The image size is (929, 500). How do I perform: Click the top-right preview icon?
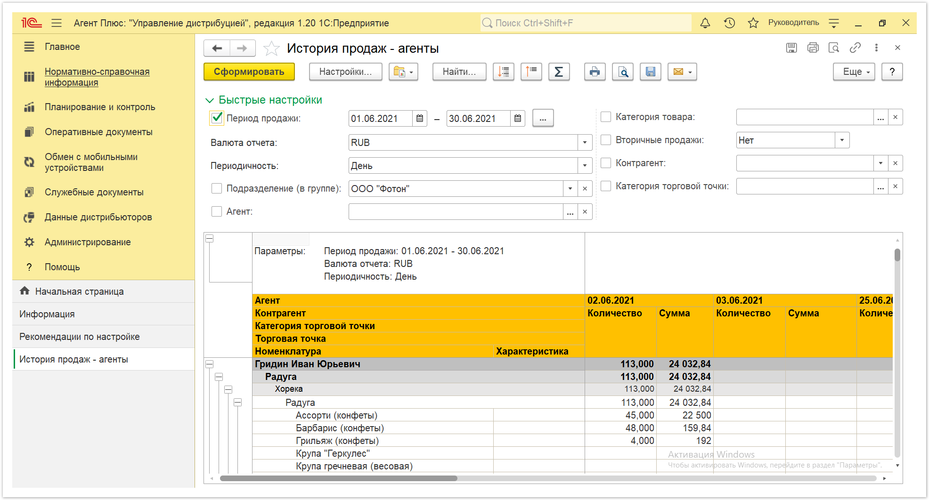click(834, 48)
